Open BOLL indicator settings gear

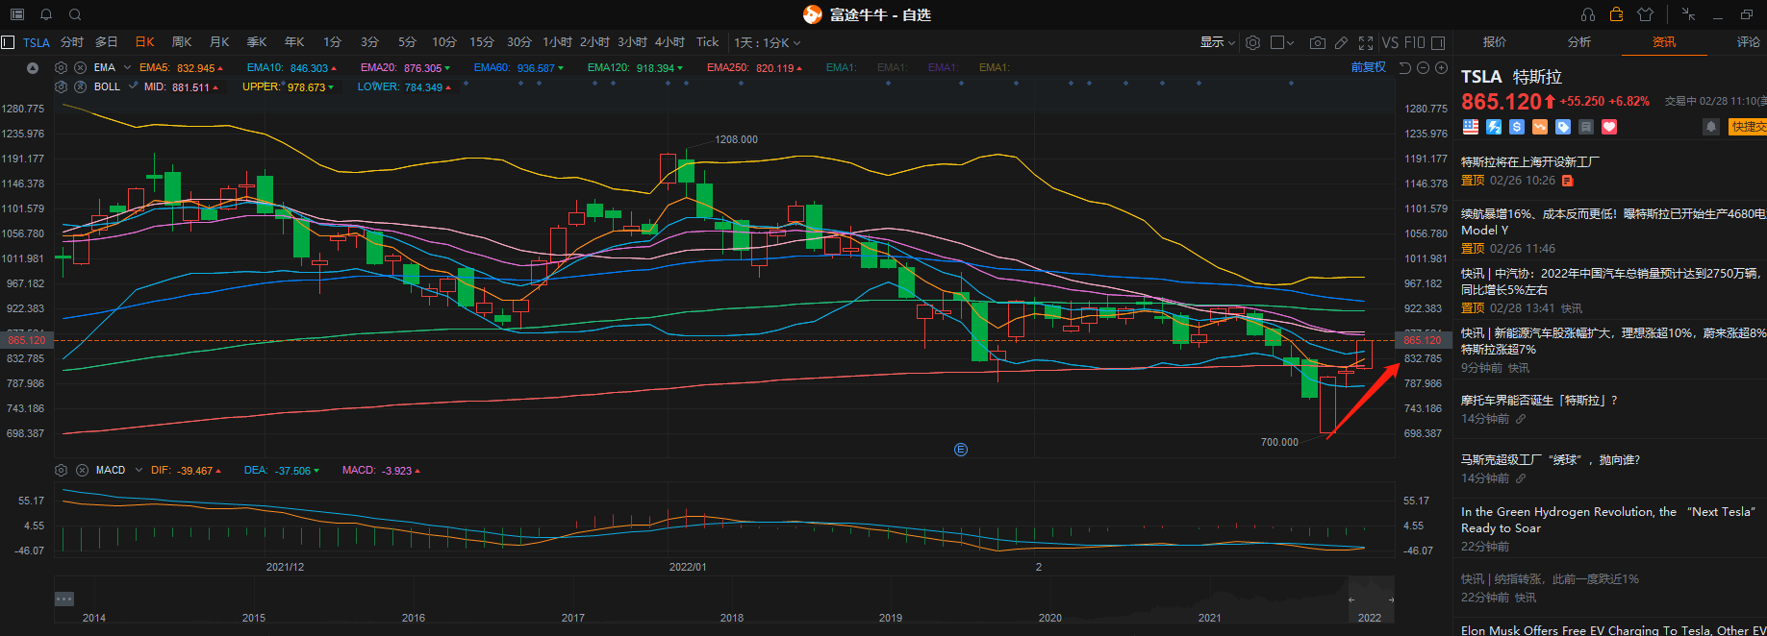pos(62,86)
